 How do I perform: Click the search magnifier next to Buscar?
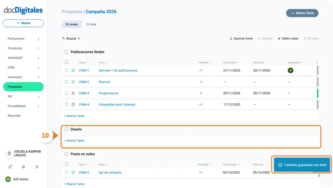point(64,38)
